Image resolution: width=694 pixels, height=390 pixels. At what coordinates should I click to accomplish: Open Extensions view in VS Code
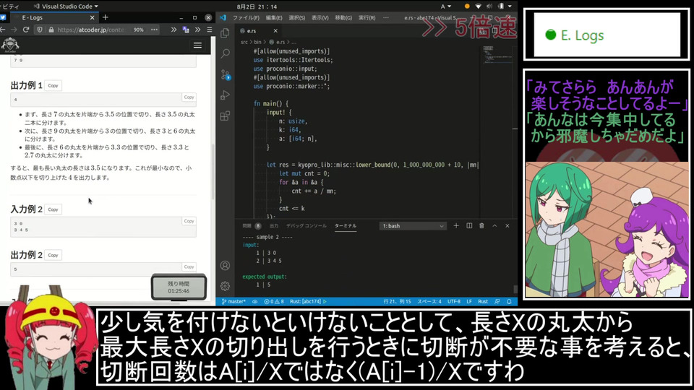click(225, 116)
